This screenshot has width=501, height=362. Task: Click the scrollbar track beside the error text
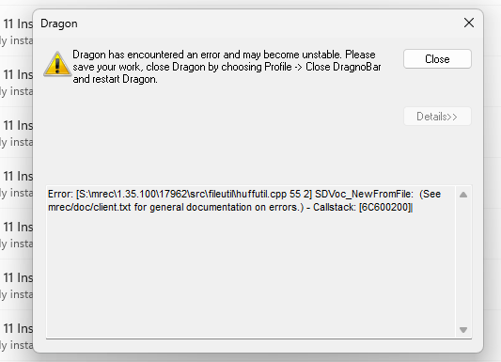(463, 262)
